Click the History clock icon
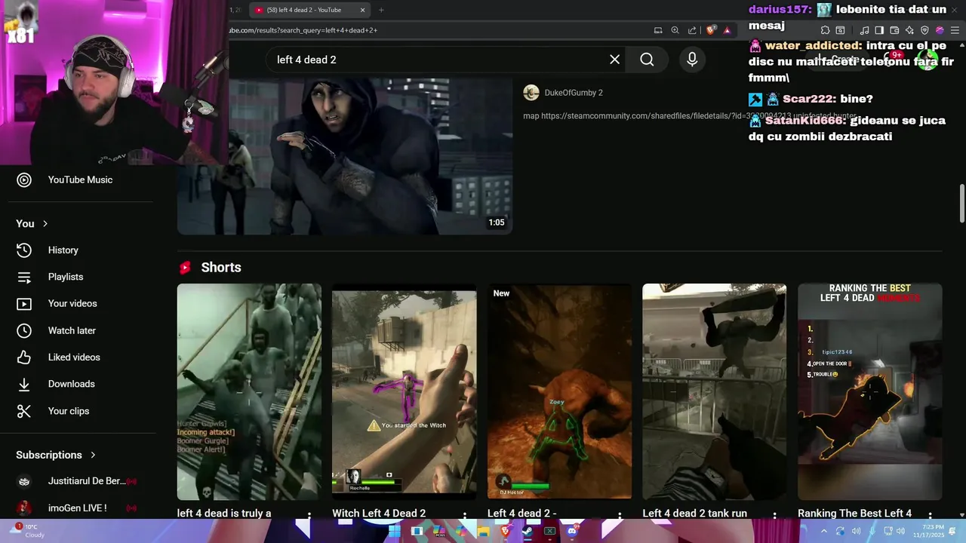The height and width of the screenshot is (543, 966). pyautogui.click(x=24, y=250)
